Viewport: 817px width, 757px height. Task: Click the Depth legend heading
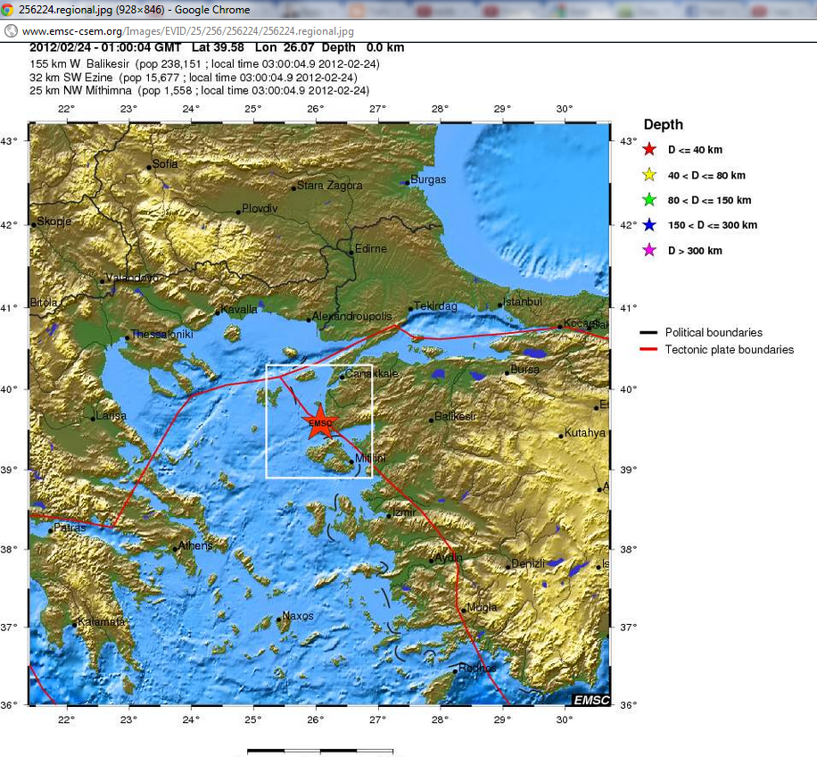point(663,125)
